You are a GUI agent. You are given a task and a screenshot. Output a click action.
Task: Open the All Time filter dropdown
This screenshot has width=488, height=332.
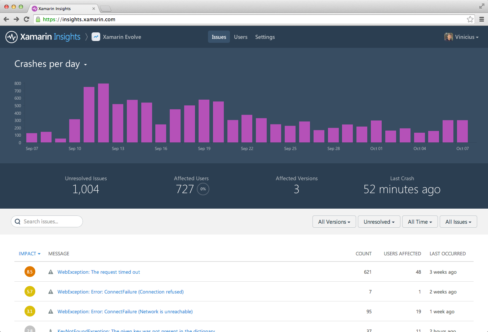coord(420,222)
